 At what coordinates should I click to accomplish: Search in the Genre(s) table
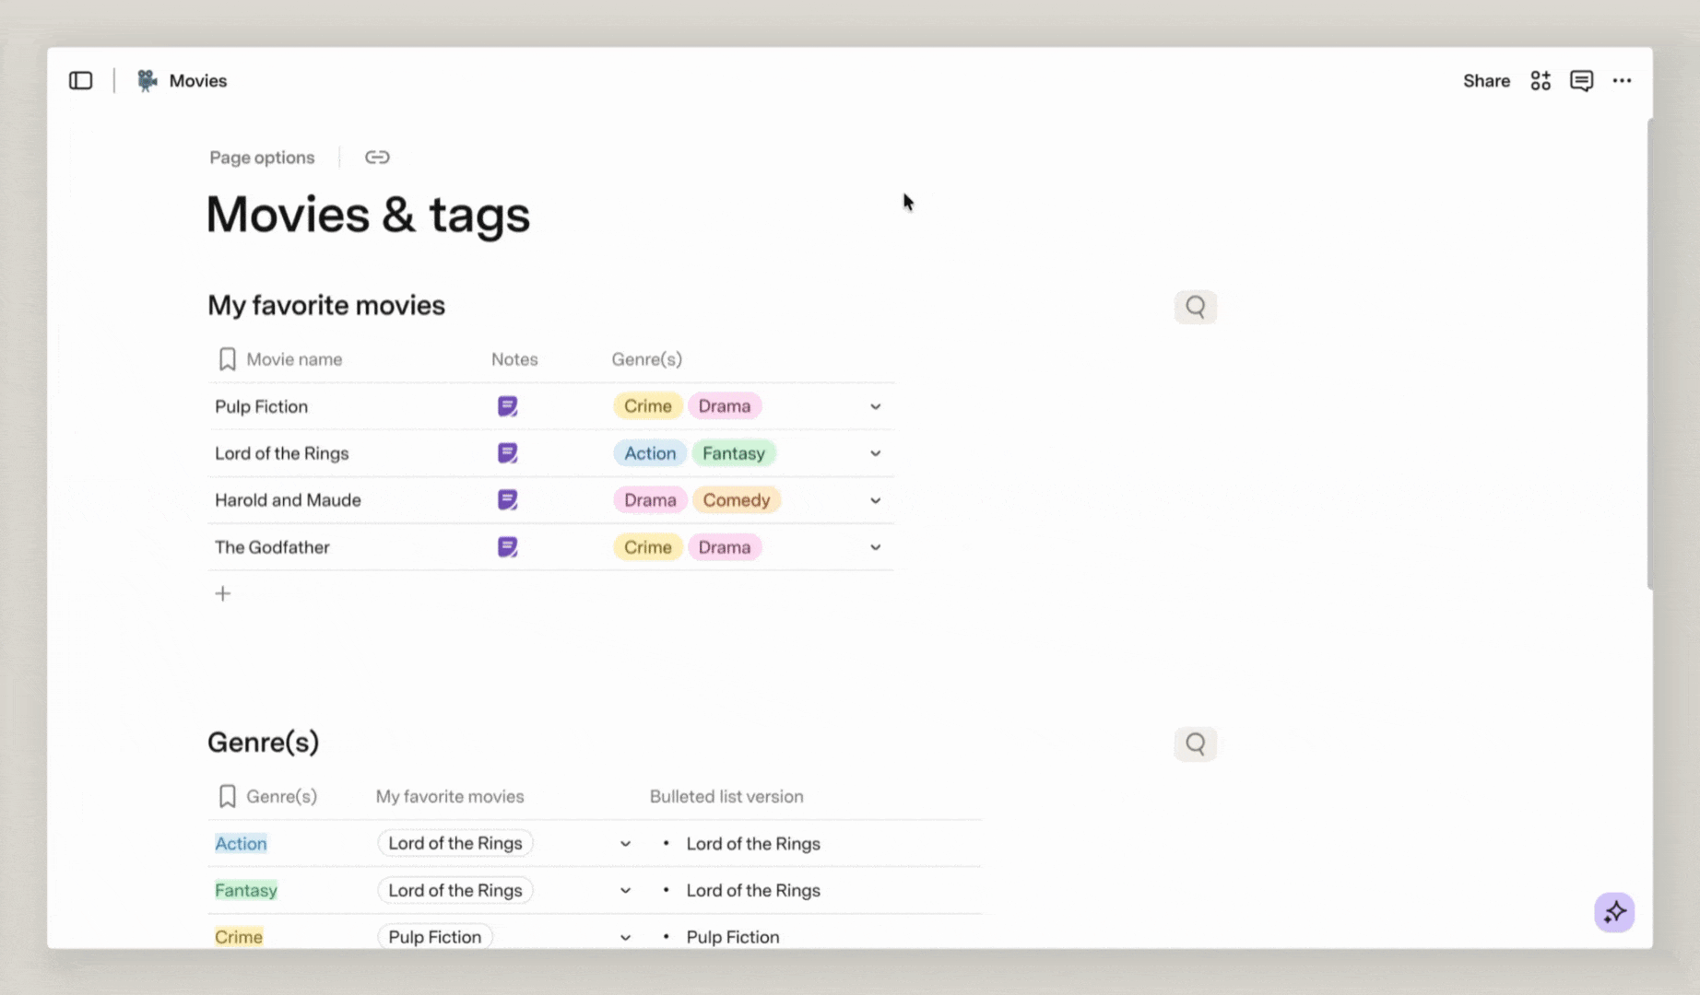coord(1196,743)
